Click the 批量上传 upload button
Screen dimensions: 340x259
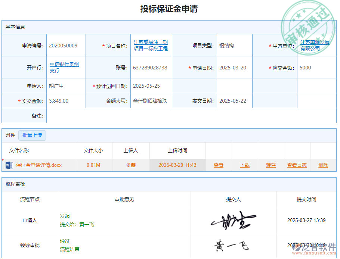click(x=32, y=135)
